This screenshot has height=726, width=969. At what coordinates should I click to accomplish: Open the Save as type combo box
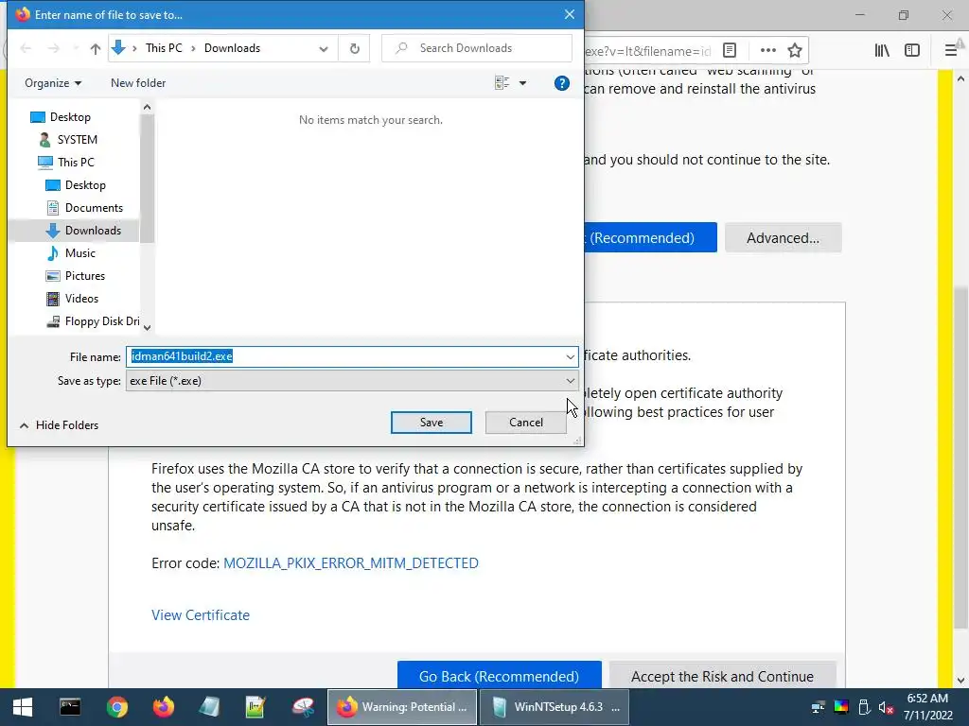352,380
